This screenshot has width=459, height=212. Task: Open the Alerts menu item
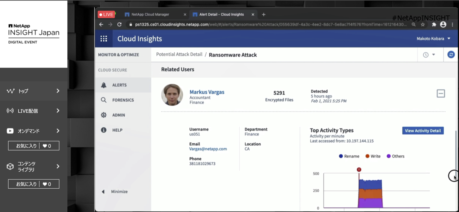(123, 85)
